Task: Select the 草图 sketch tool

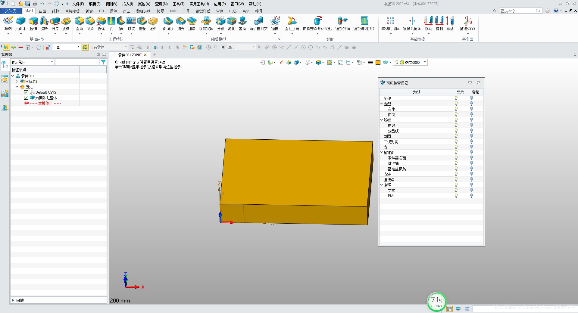Action: pos(8,24)
